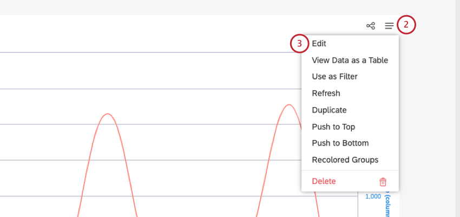The image size is (460, 217).
Task: Open the Recolored Groups option
Action: [x=345, y=160]
